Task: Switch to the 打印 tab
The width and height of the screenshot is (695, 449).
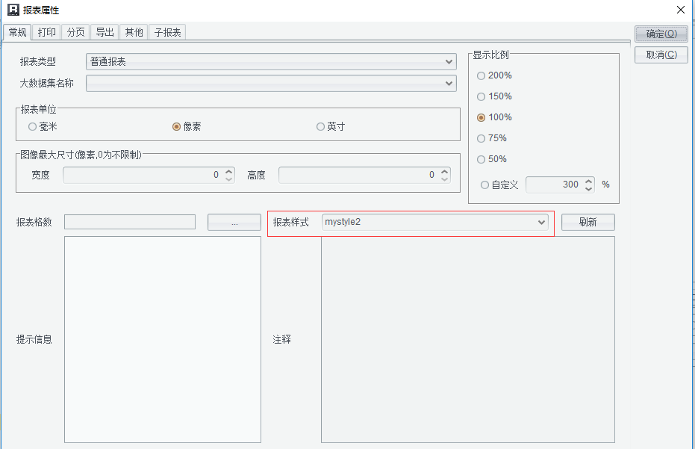Action: (x=46, y=32)
